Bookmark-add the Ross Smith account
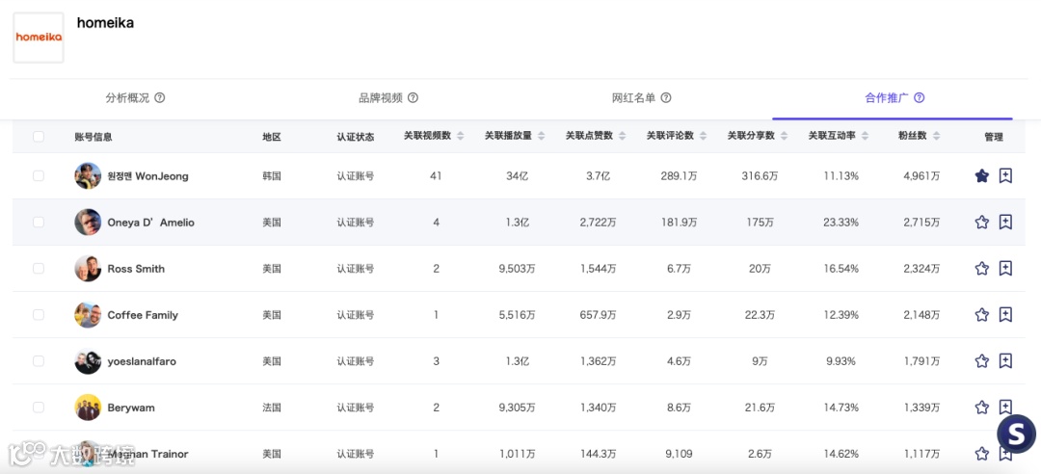 1005,269
